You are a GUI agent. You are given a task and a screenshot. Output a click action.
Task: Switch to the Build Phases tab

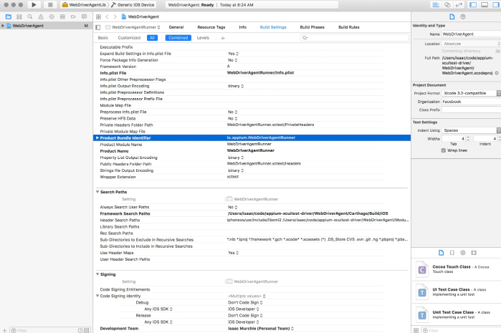[312, 26]
